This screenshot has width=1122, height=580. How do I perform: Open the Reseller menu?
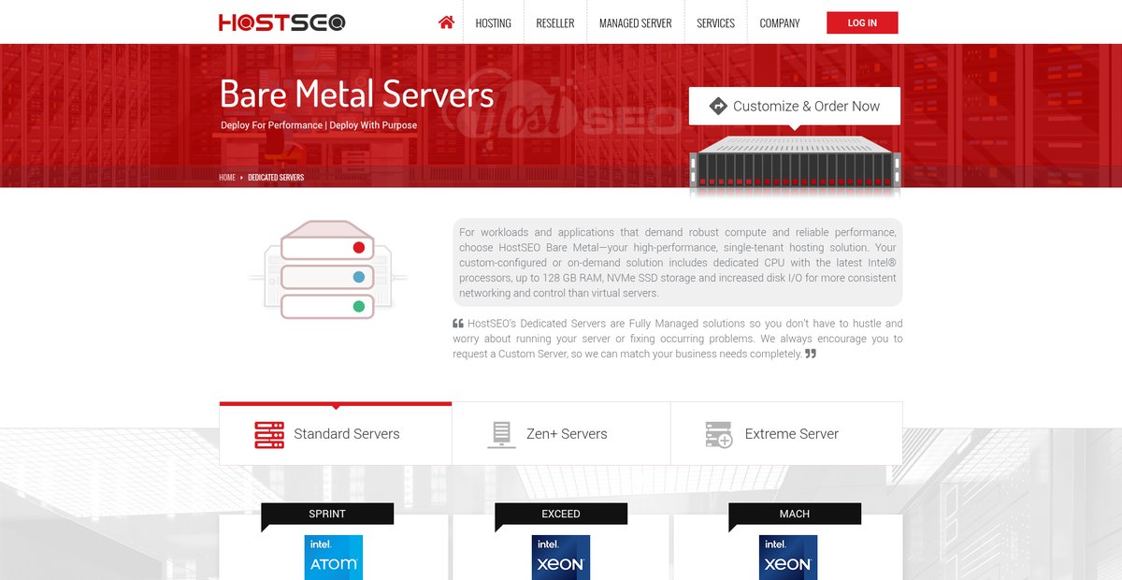click(555, 22)
